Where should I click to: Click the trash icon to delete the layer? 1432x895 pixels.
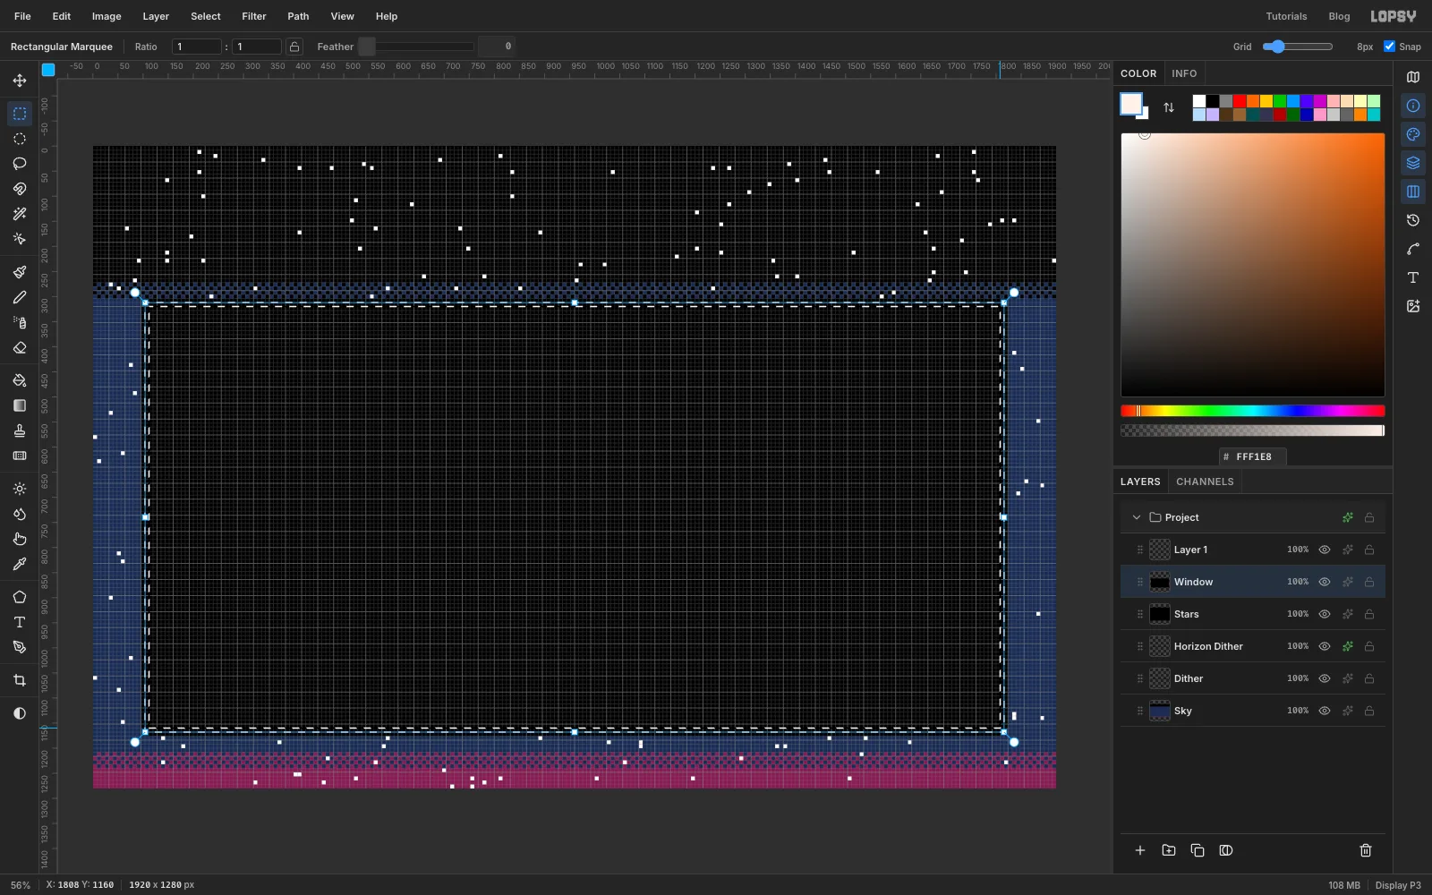coord(1366,850)
